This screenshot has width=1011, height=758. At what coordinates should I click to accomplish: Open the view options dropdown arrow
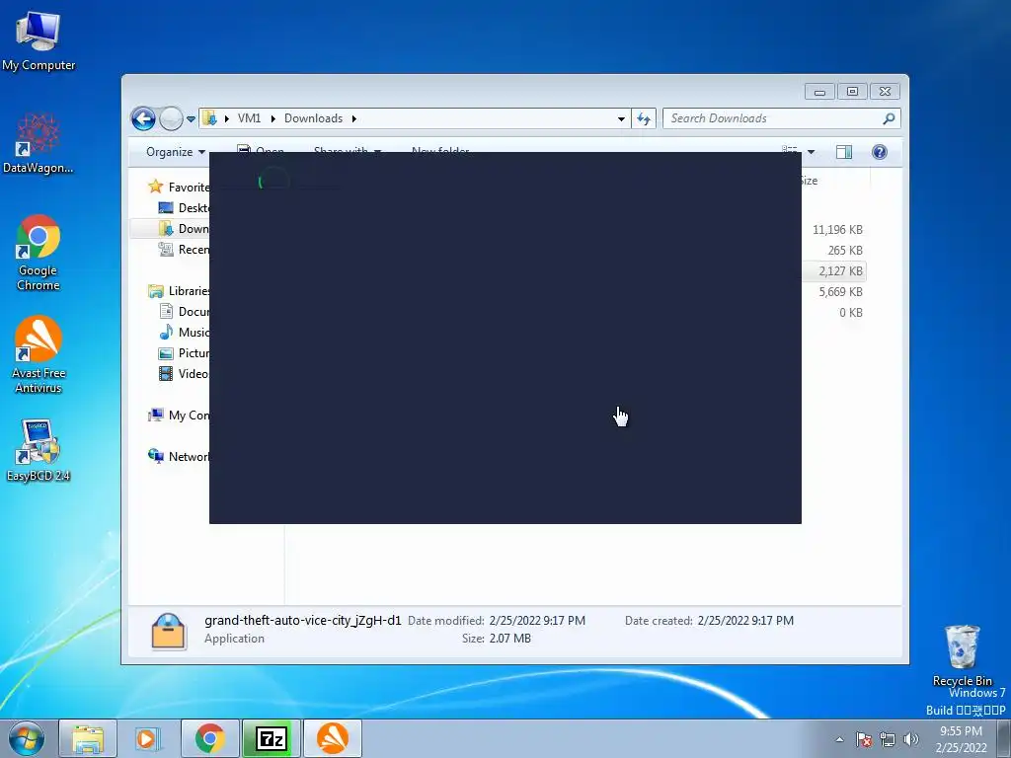812,152
